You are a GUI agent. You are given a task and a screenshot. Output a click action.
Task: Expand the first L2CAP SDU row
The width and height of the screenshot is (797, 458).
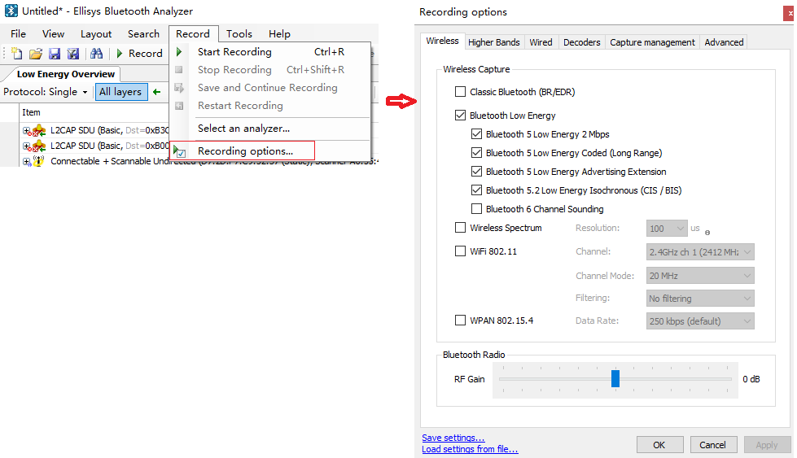point(26,130)
